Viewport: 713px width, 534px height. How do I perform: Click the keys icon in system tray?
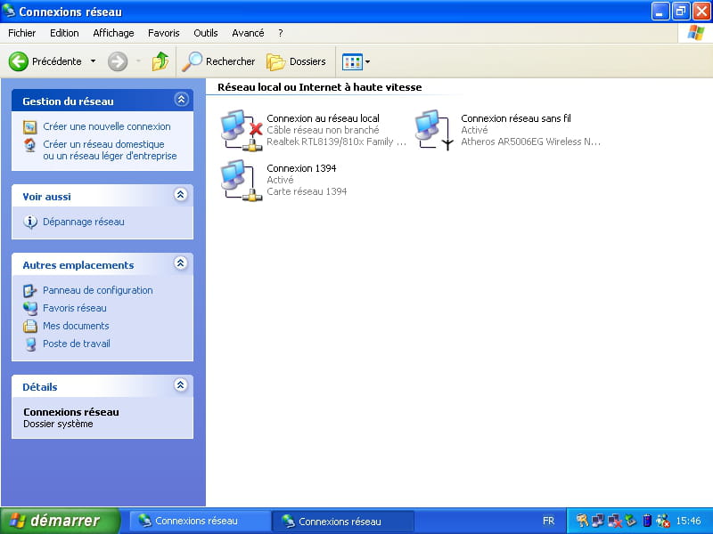[583, 521]
